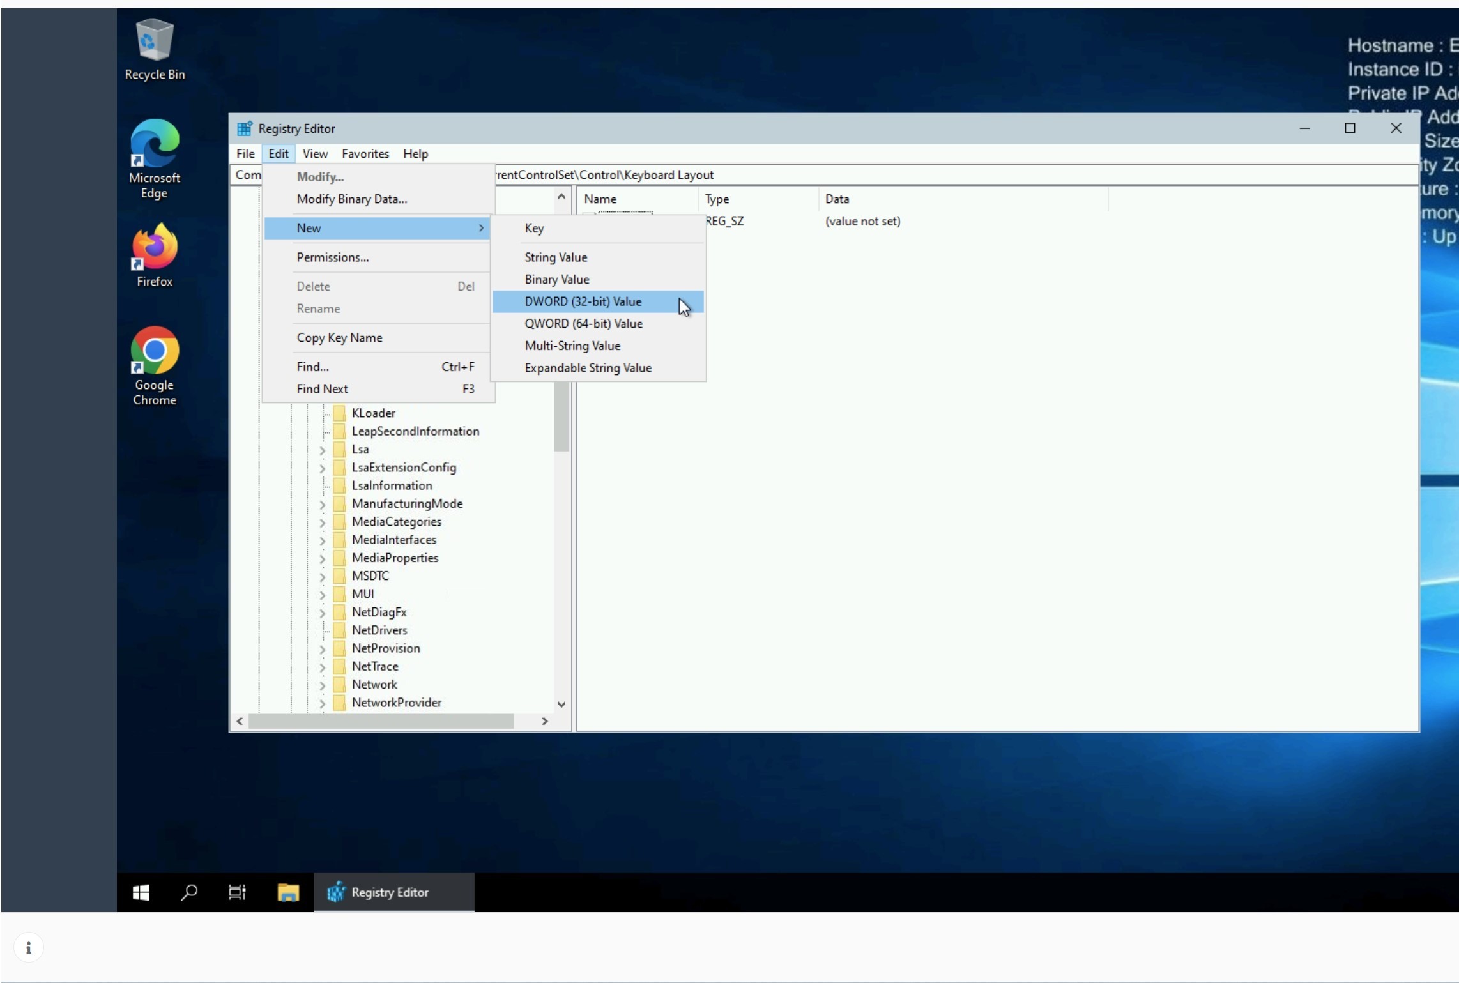Expand the NetProvision node

pos(322,649)
